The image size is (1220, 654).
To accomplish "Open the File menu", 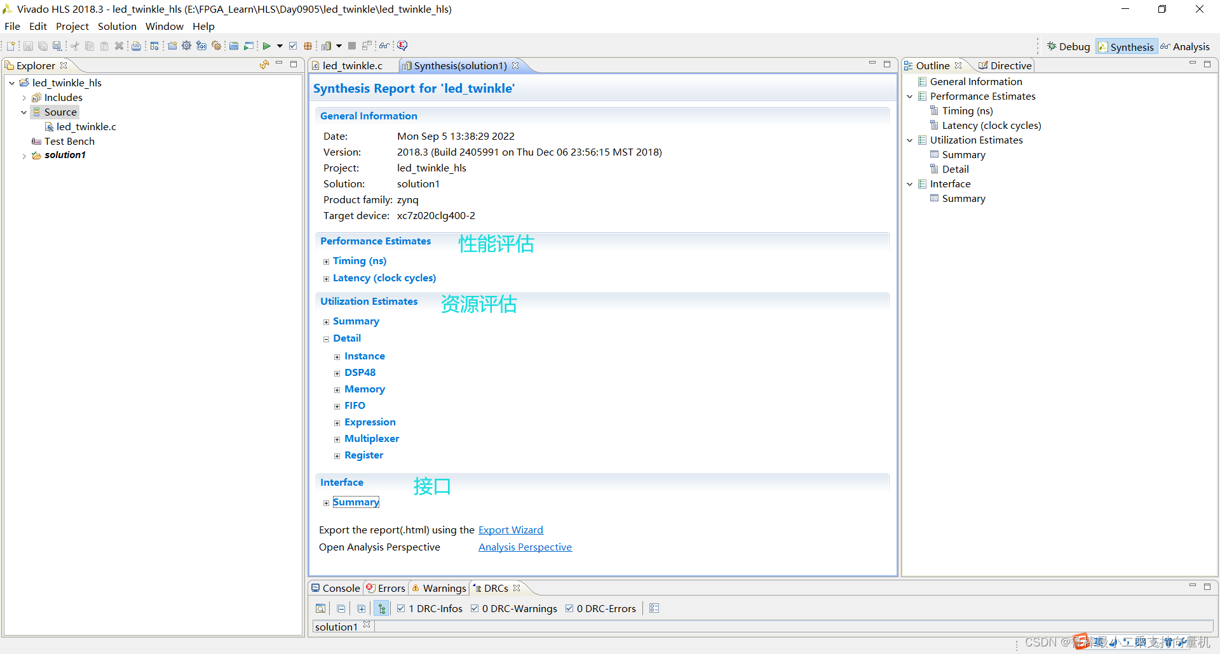I will tap(12, 26).
